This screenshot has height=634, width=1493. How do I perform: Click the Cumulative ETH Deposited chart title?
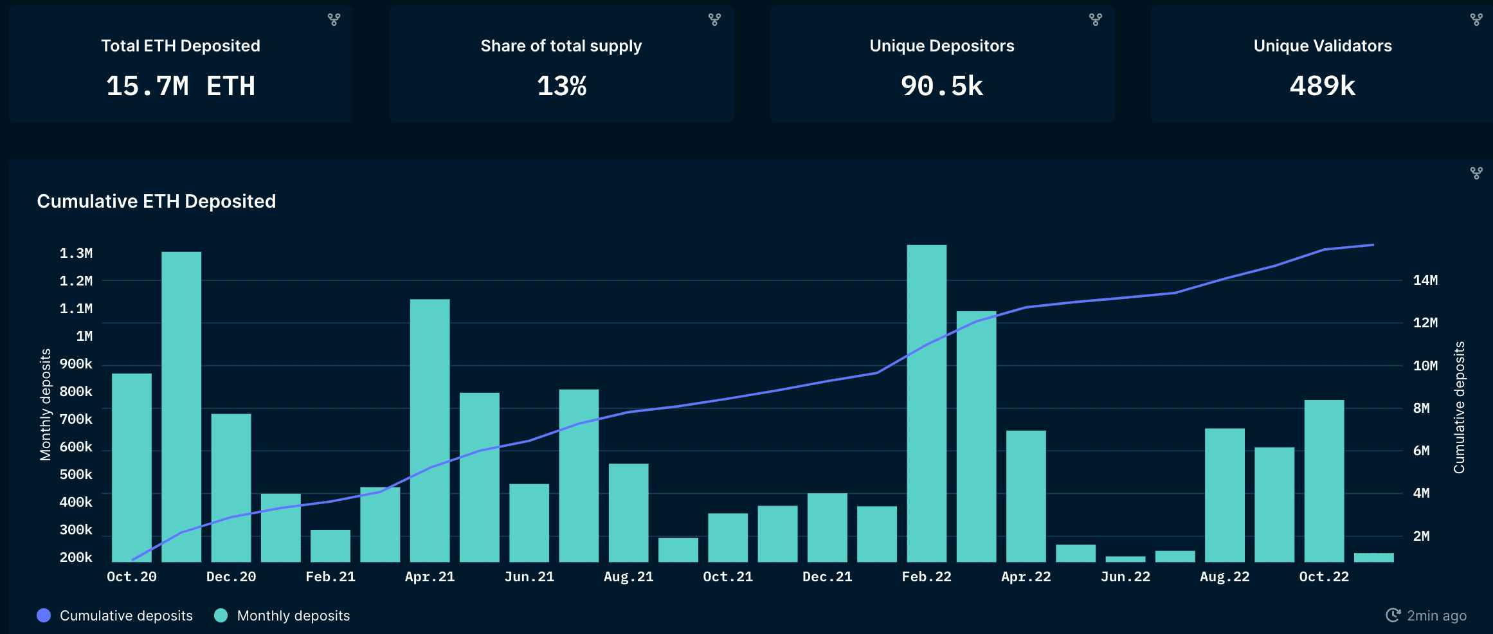157,201
